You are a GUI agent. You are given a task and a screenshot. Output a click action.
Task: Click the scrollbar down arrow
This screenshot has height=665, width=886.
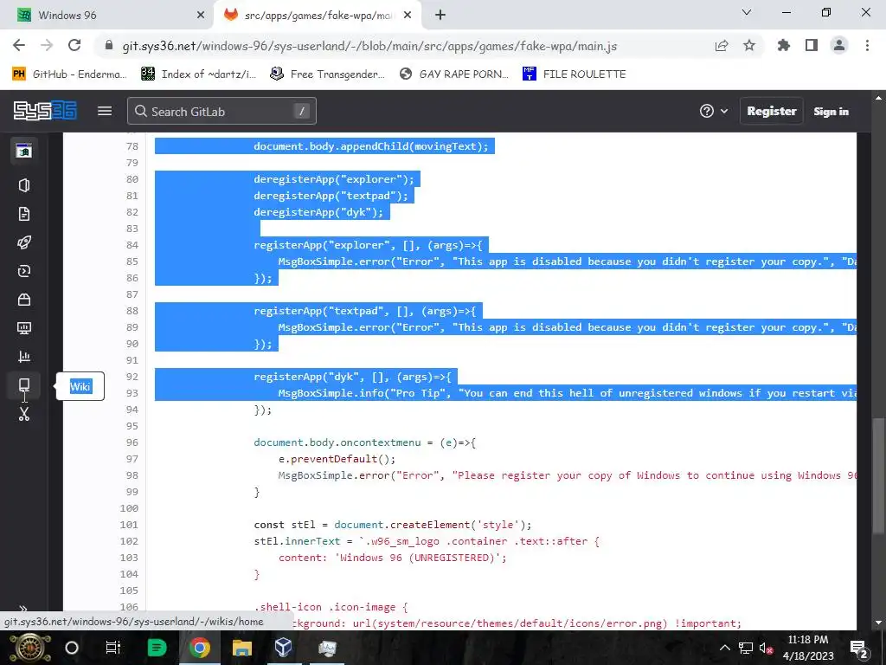coord(879,623)
